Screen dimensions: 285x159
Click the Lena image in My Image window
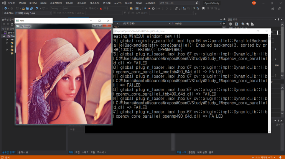tap(64, 77)
